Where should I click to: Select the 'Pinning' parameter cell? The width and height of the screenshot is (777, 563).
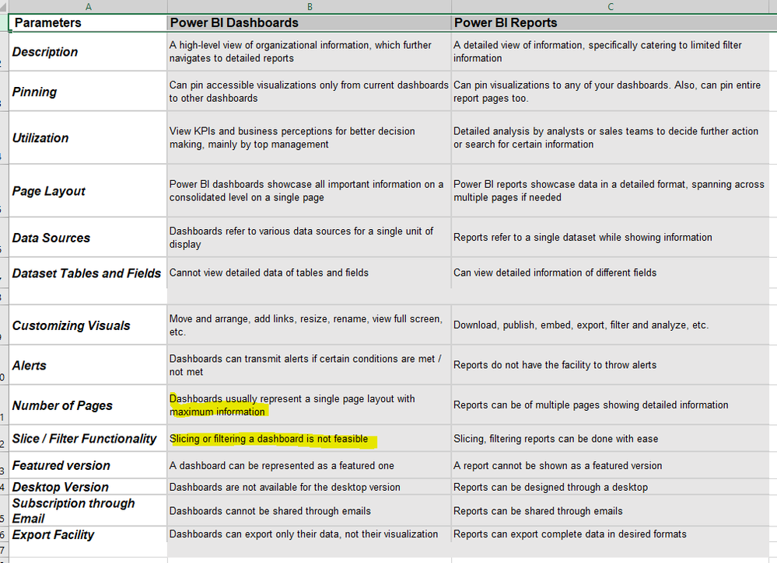coord(88,92)
